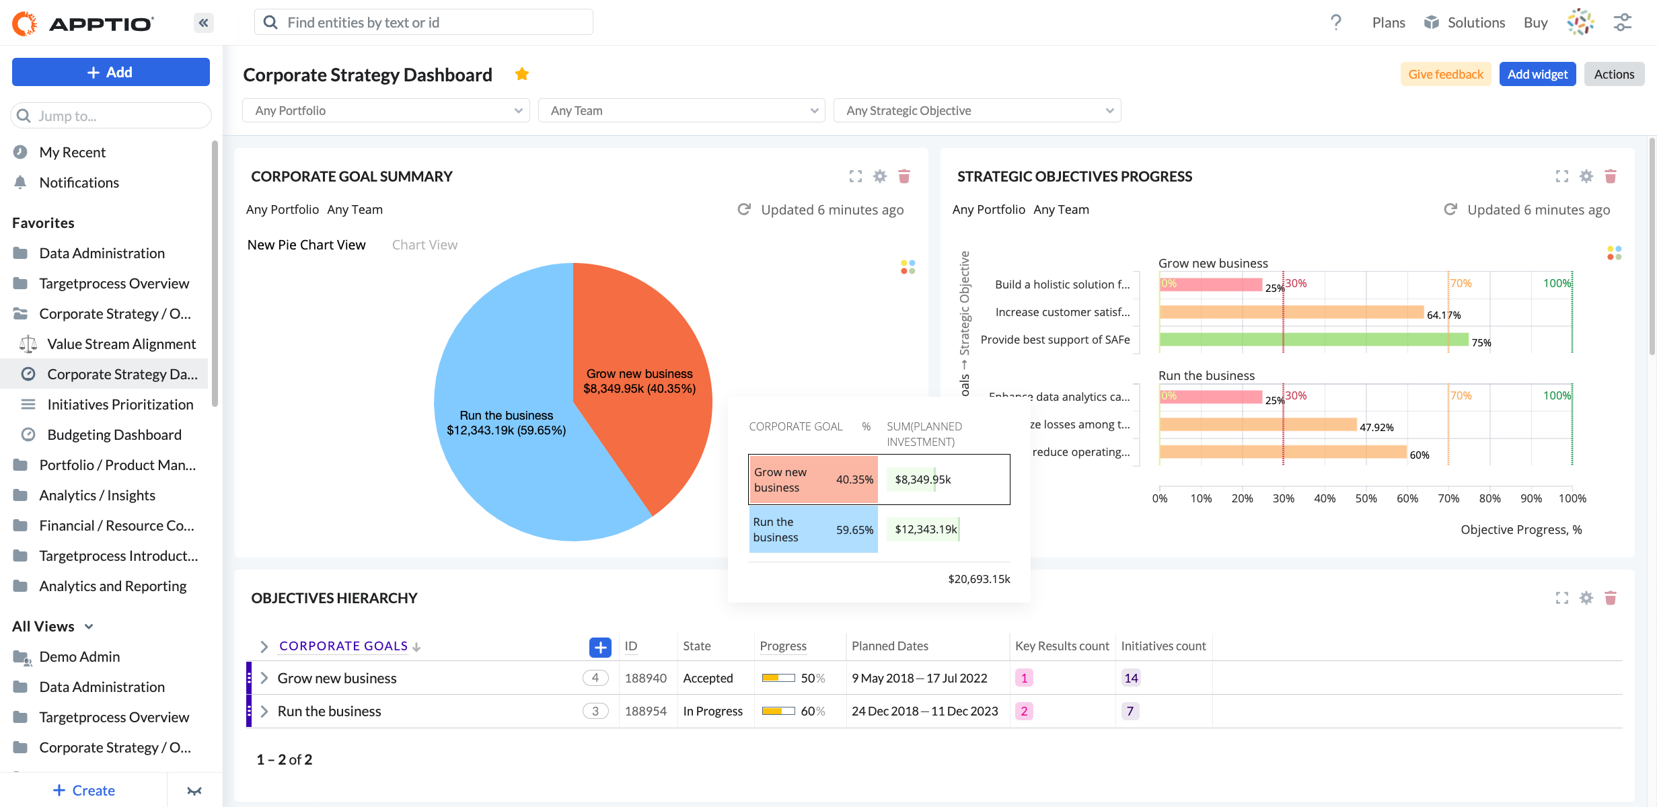Open display preferences sliders icon top right

[x=1622, y=22]
